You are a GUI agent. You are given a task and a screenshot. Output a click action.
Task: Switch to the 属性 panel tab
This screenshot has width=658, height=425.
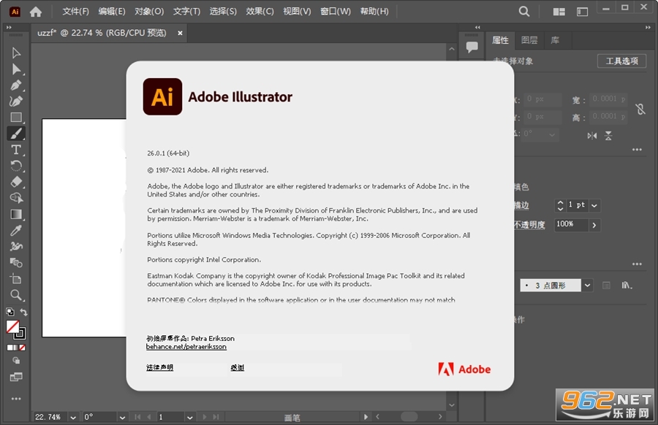click(500, 40)
